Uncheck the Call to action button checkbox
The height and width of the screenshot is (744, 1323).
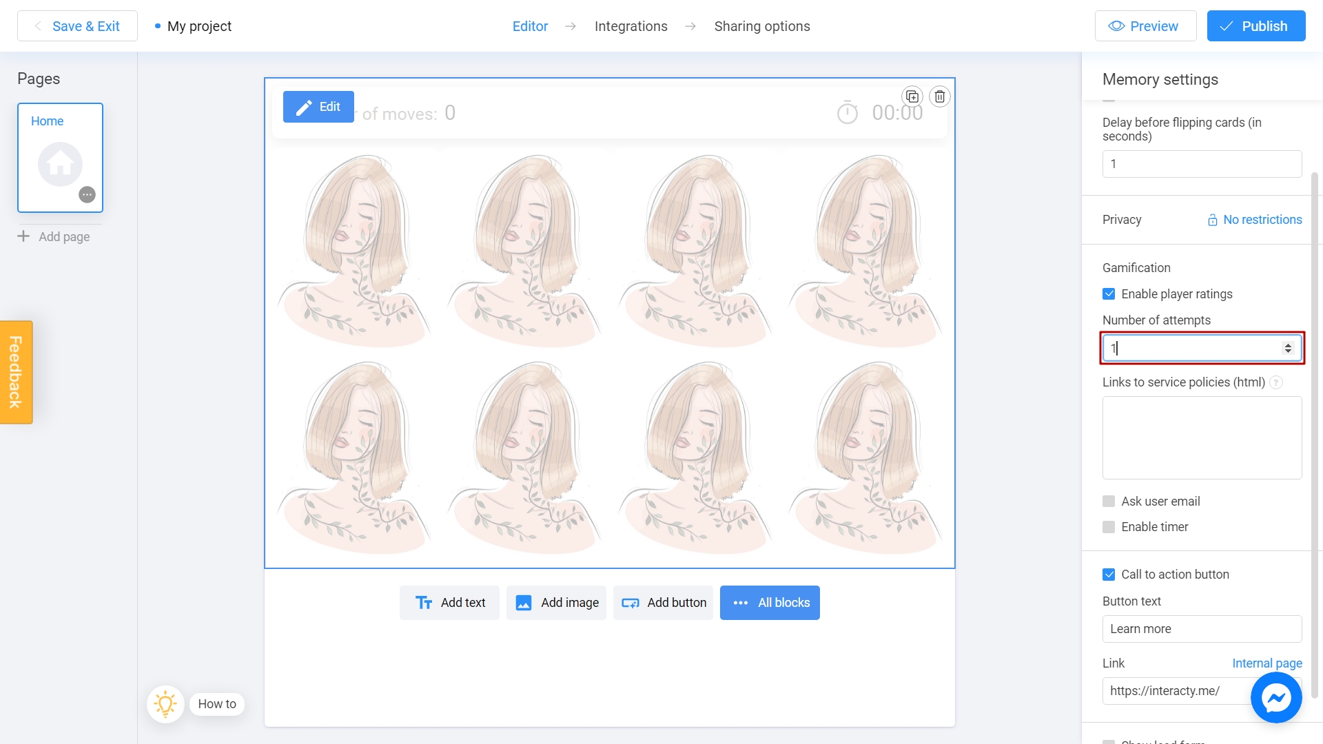pyautogui.click(x=1109, y=575)
